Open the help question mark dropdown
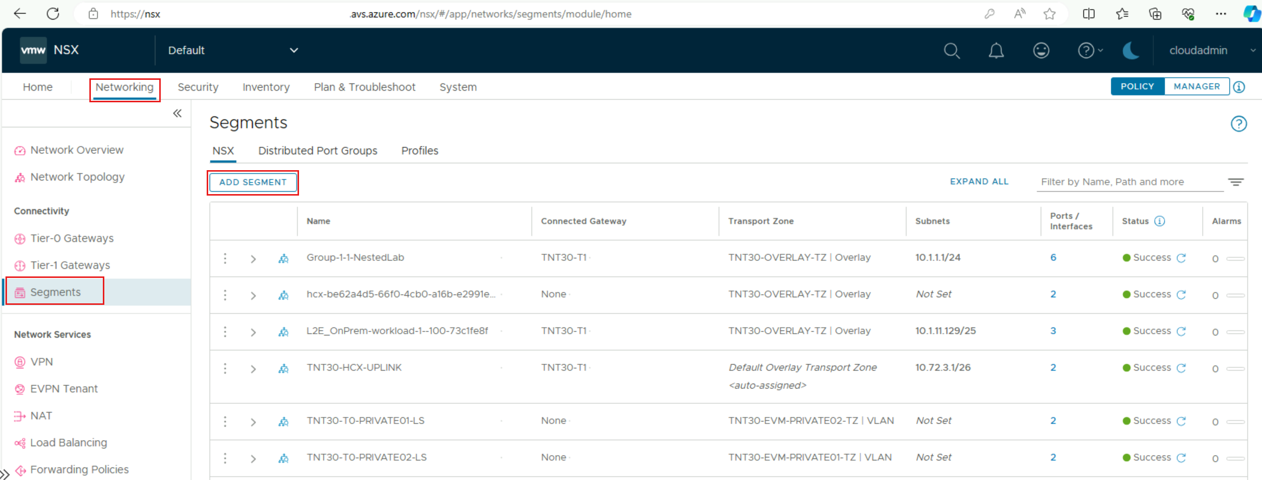The height and width of the screenshot is (480, 1262). [x=1090, y=50]
